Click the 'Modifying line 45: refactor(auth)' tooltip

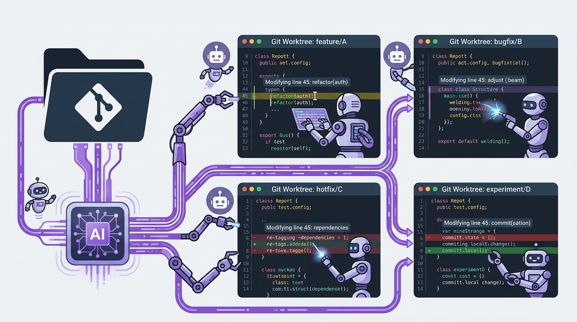[307, 82]
